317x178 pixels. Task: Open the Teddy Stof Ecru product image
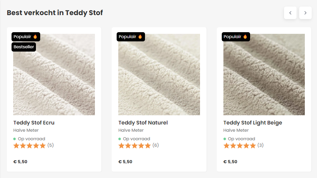pos(54,79)
